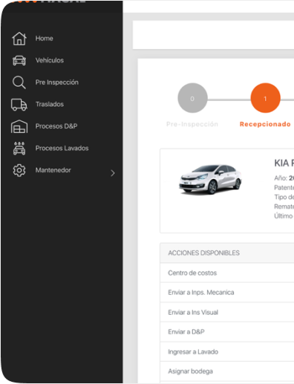294x384 pixels.
Task: Click Enviar a Inps. Mecanica action
Action: coord(227,293)
